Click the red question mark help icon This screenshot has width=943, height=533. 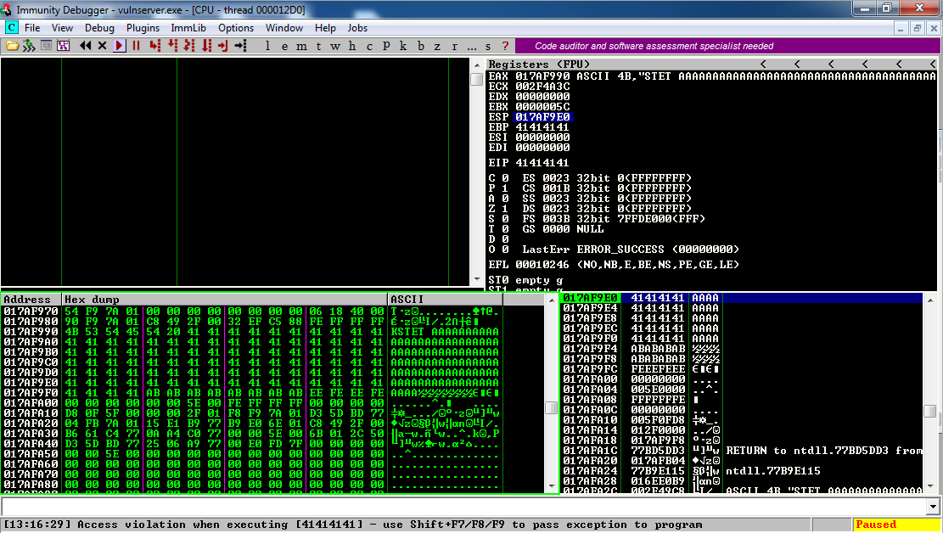pos(505,46)
